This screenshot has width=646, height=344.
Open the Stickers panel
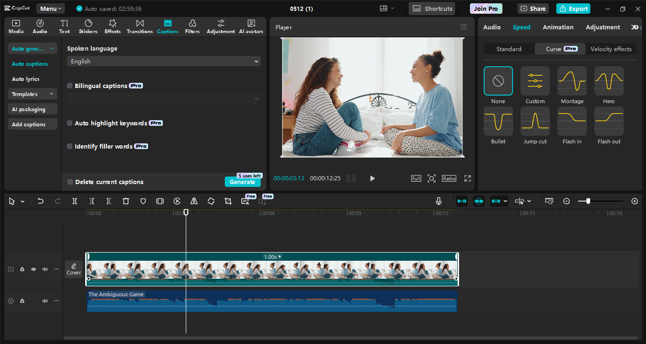[88, 26]
